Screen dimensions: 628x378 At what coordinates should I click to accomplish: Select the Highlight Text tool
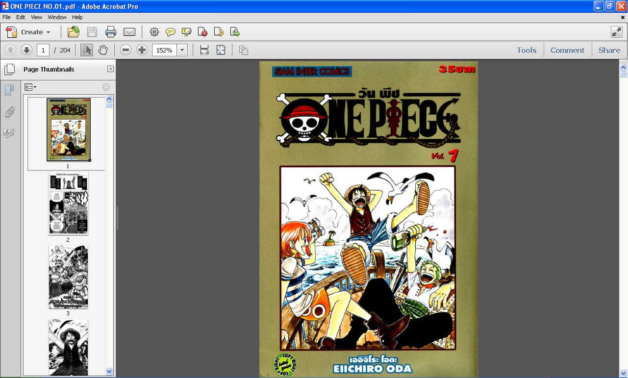[187, 32]
